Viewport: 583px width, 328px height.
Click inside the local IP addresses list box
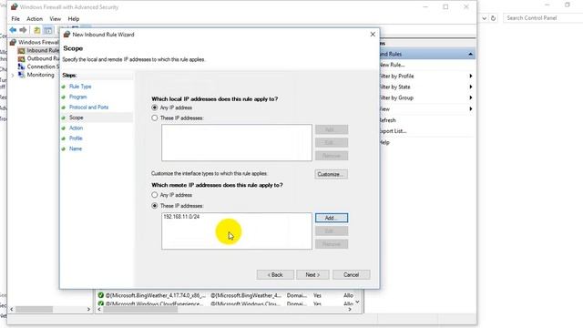tap(237, 143)
